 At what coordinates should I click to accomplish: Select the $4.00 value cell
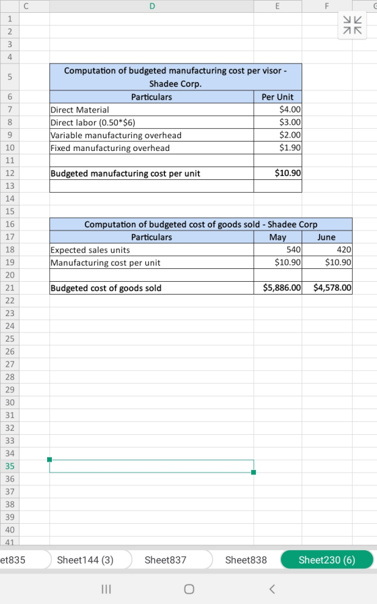click(x=278, y=110)
